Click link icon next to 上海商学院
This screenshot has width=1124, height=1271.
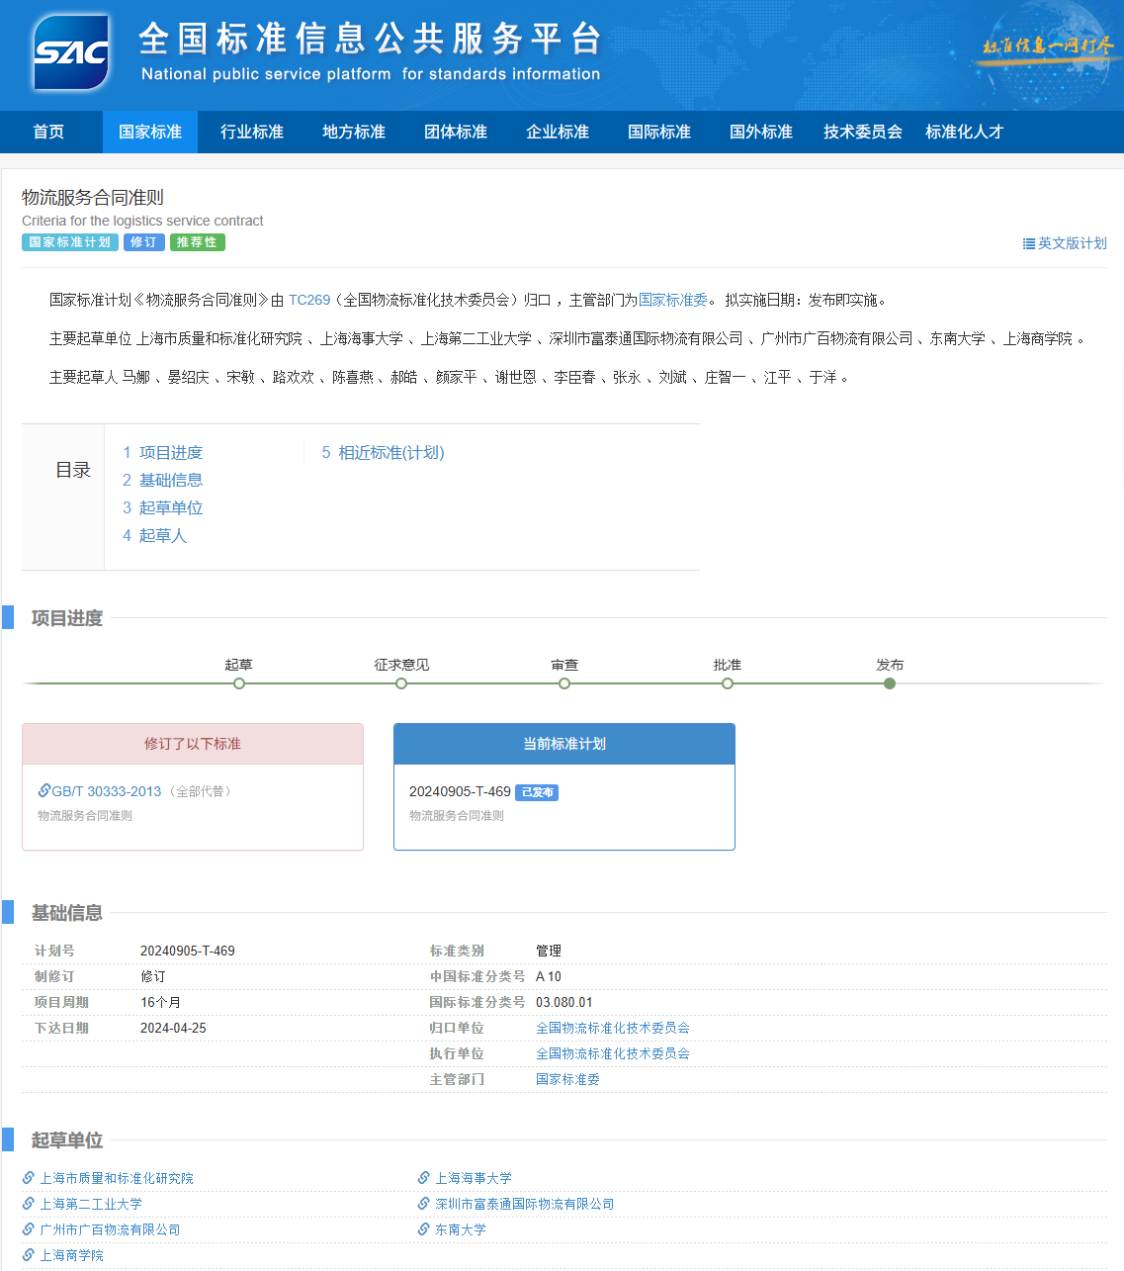[x=29, y=1254]
